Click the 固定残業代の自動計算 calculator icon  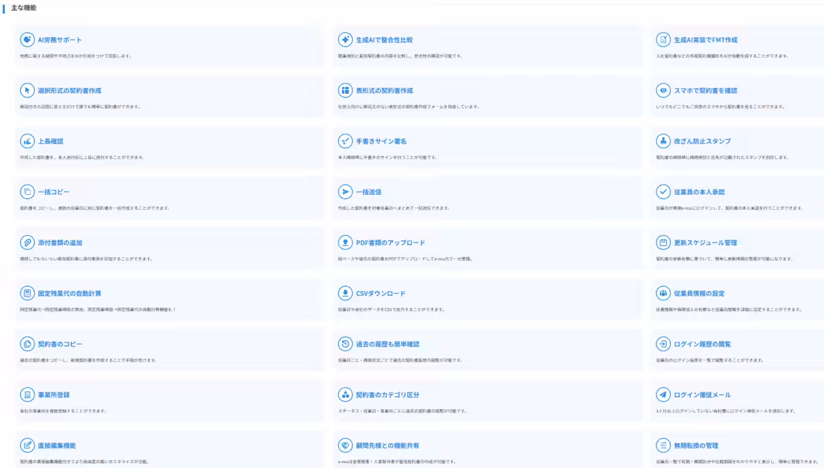27,294
